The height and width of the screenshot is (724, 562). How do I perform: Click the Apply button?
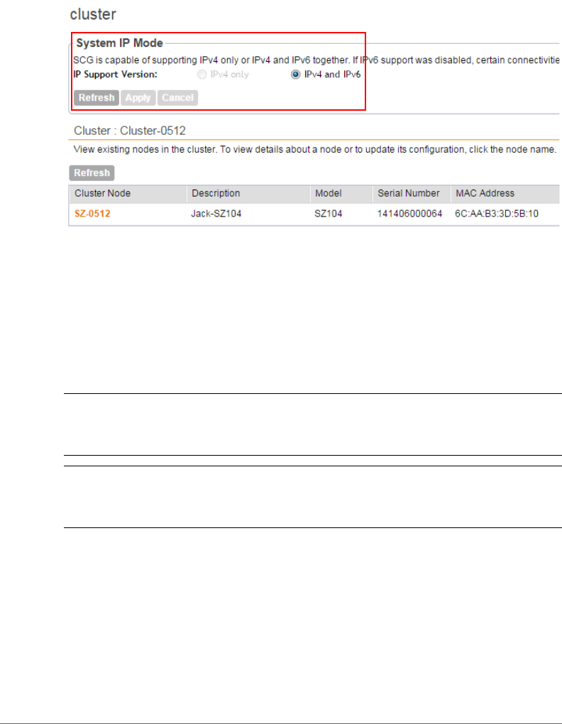138,98
